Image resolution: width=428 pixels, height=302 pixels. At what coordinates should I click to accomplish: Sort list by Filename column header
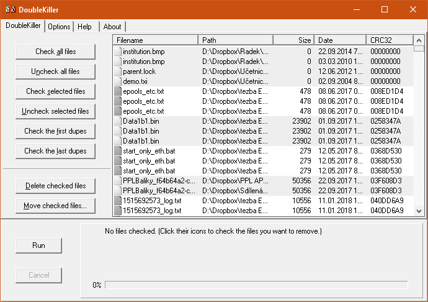point(156,40)
